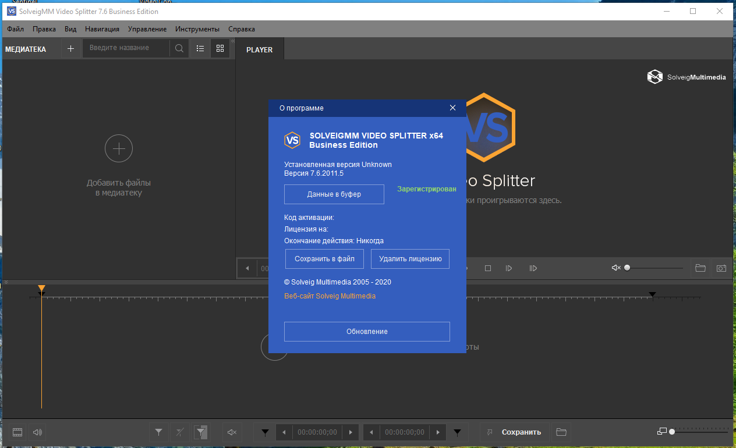Toggle mute on the player volume icon
The height and width of the screenshot is (448, 736).
[x=616, y=268]
